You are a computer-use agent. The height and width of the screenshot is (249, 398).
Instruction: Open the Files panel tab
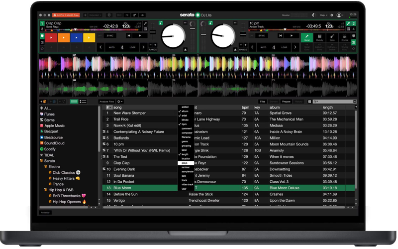click(263, 102)
